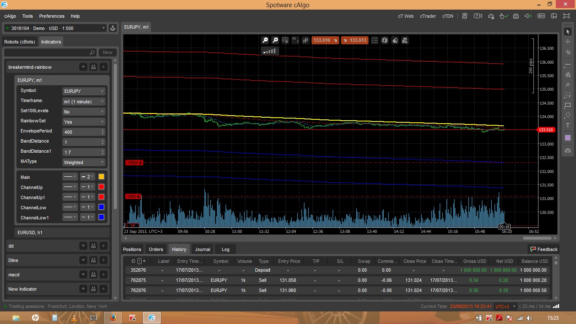Expand breakermind-rainbow options arrow
Screen dimensions: 576x324
[x=83, y=67]
